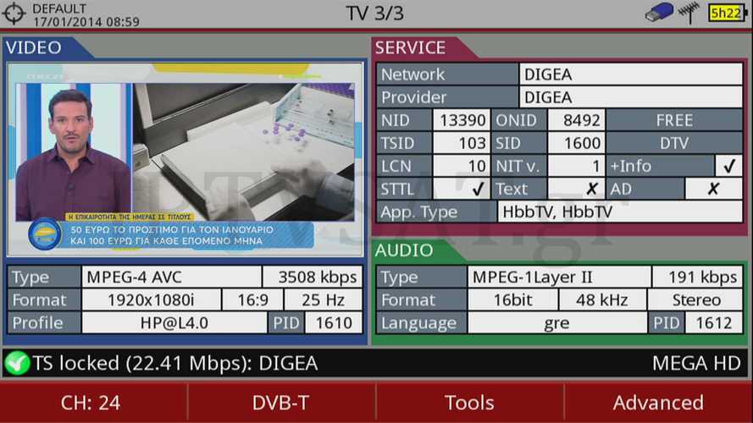753x423 pixels.
Task: Select the MEGA HD service name
Action: 695,364
